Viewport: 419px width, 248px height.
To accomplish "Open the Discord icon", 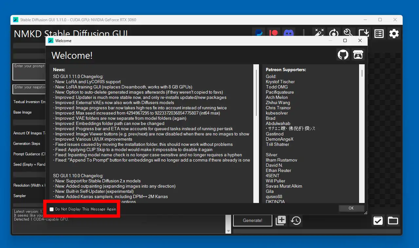I will [288, 33].
